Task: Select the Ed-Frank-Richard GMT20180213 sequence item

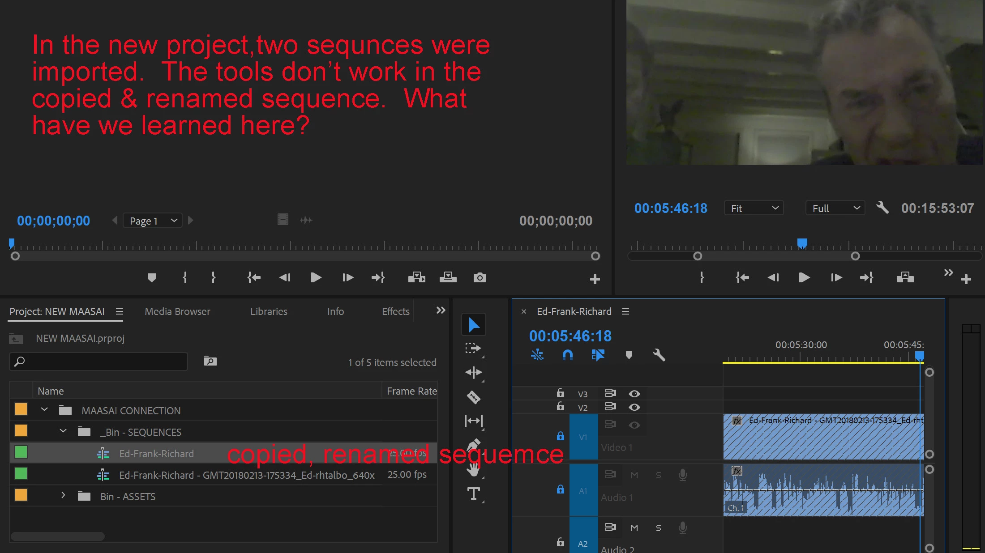Action: [x=246, y=475]
